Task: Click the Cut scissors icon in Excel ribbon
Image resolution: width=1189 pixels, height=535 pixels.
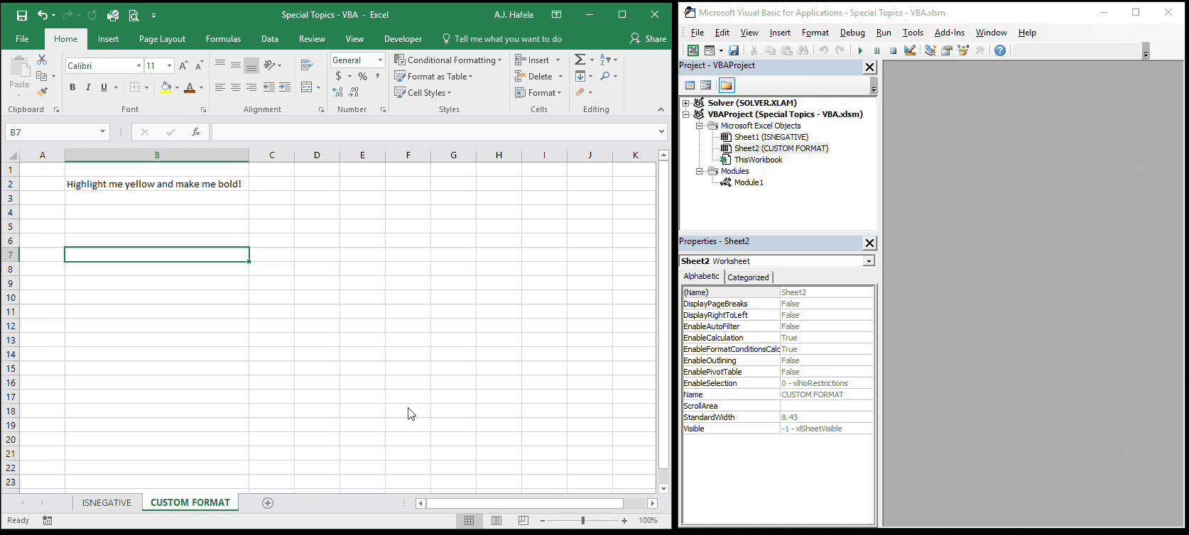Action: tap(42, 60)
